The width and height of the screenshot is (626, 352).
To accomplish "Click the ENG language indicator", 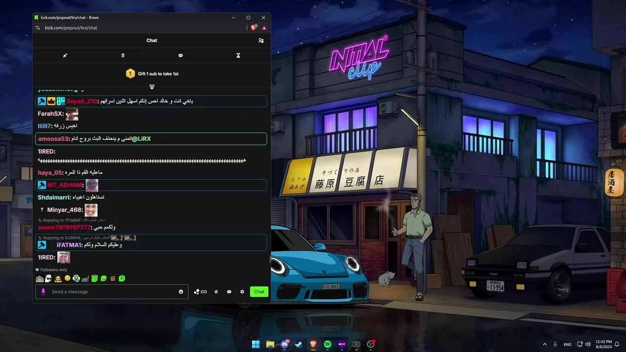I will (567, 344).
